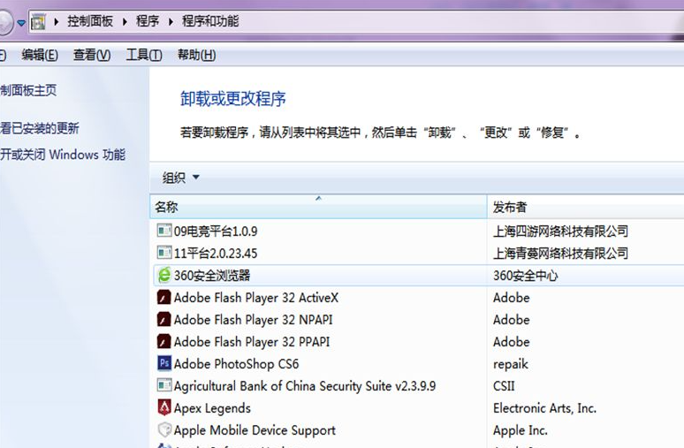The image size is (684, 448).
Task: Click the Adobe Flash Player 32 NPAPI icon
Action: point(164,319)
